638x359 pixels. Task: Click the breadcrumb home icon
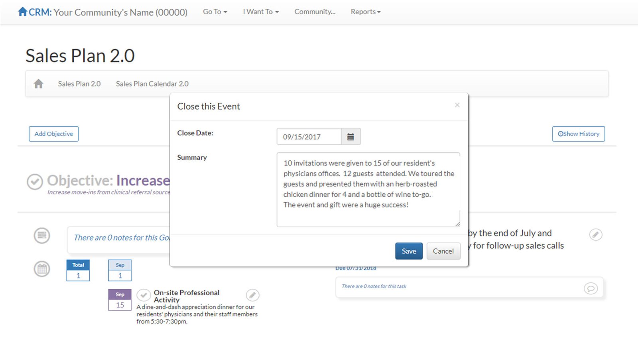[x=38, y=84]
